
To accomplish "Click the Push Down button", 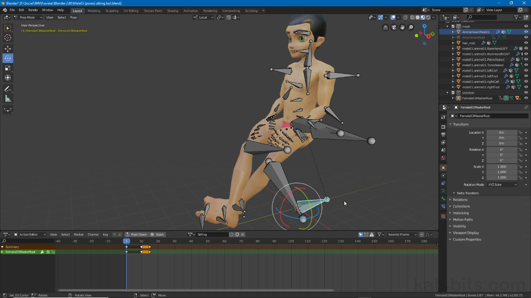I will [x=136, y=235].
